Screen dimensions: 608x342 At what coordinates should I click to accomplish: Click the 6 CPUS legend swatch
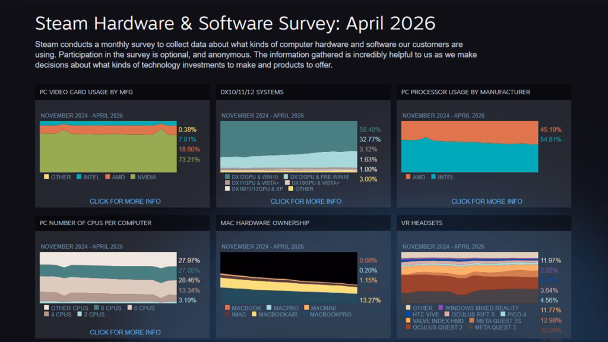tap(129, 308)
